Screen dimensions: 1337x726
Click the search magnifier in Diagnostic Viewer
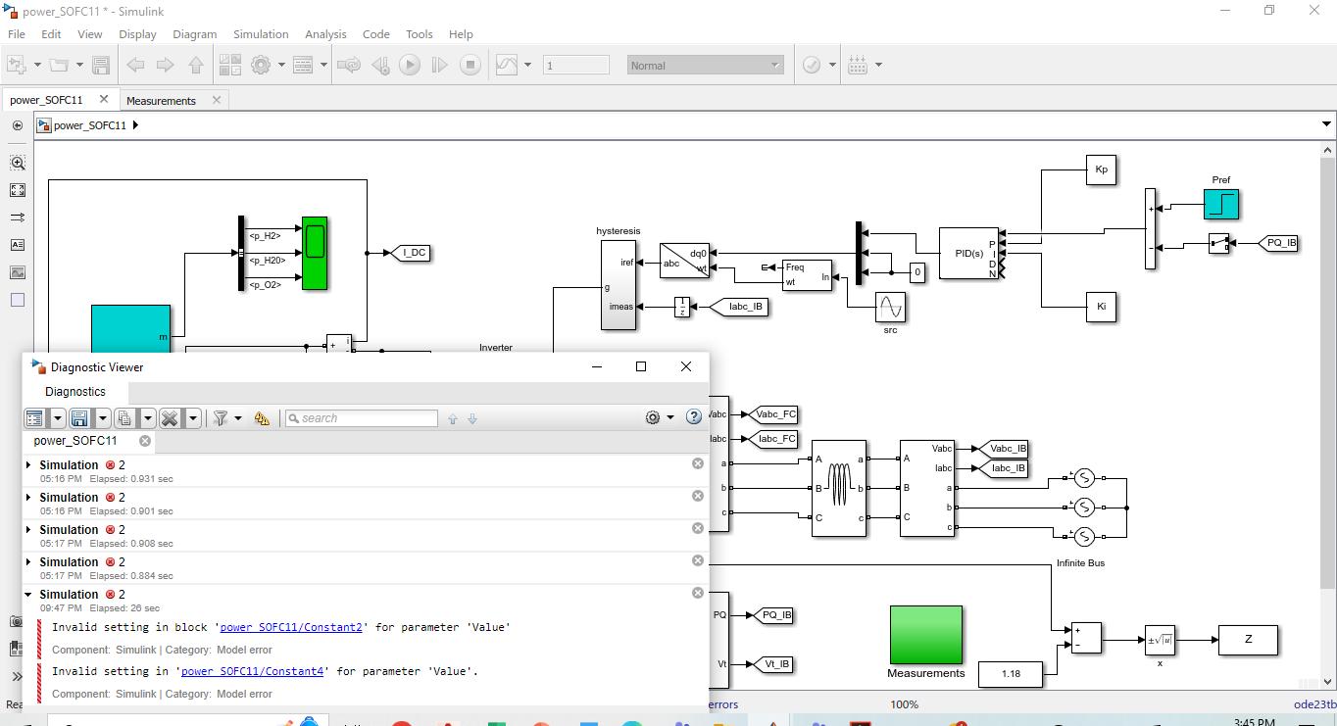pyautogui.click(x=294, y=418)
